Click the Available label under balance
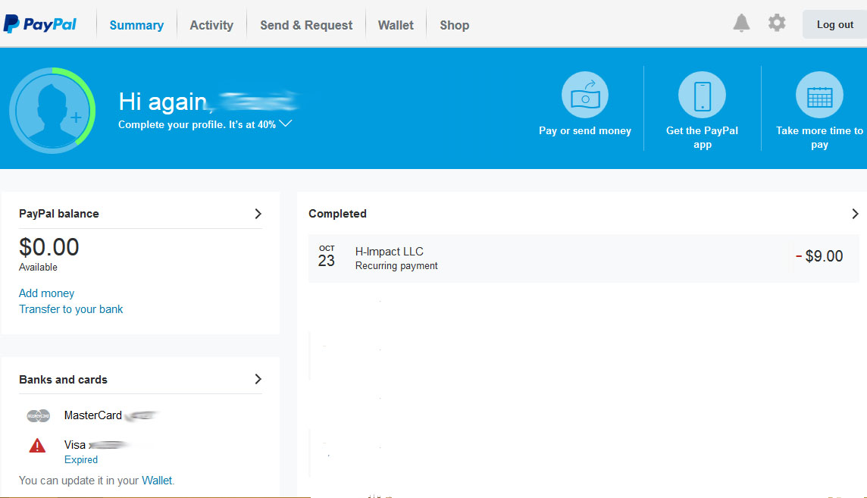The height and width of the screenshot is (498, 867). (x=38, y=268)
